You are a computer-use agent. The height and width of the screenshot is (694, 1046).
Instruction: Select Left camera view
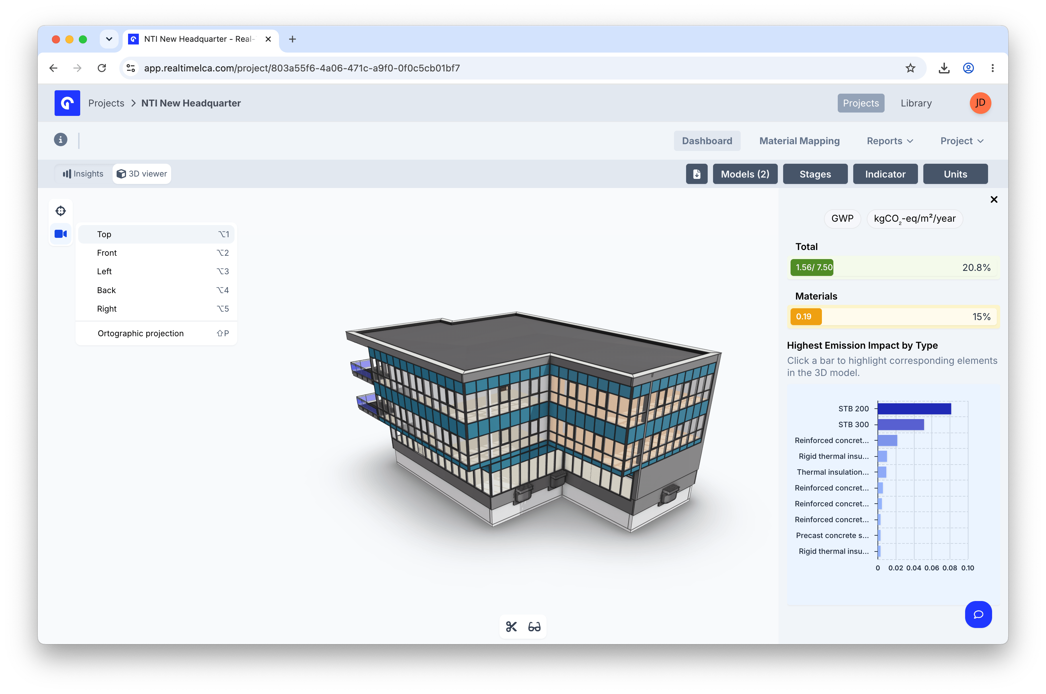pyautogui.click(x=156, y=271)
